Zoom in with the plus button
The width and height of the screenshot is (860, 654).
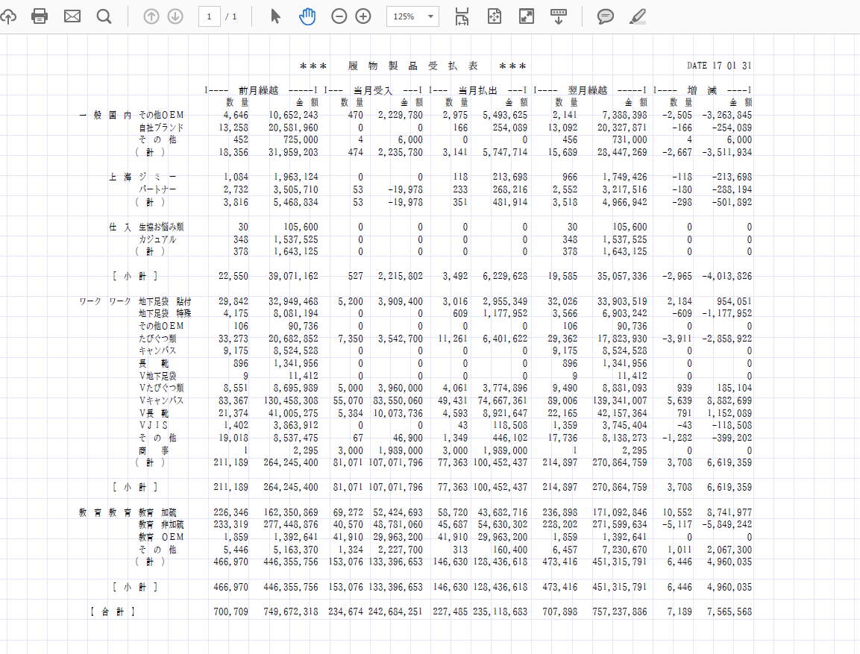pos(363,16)
